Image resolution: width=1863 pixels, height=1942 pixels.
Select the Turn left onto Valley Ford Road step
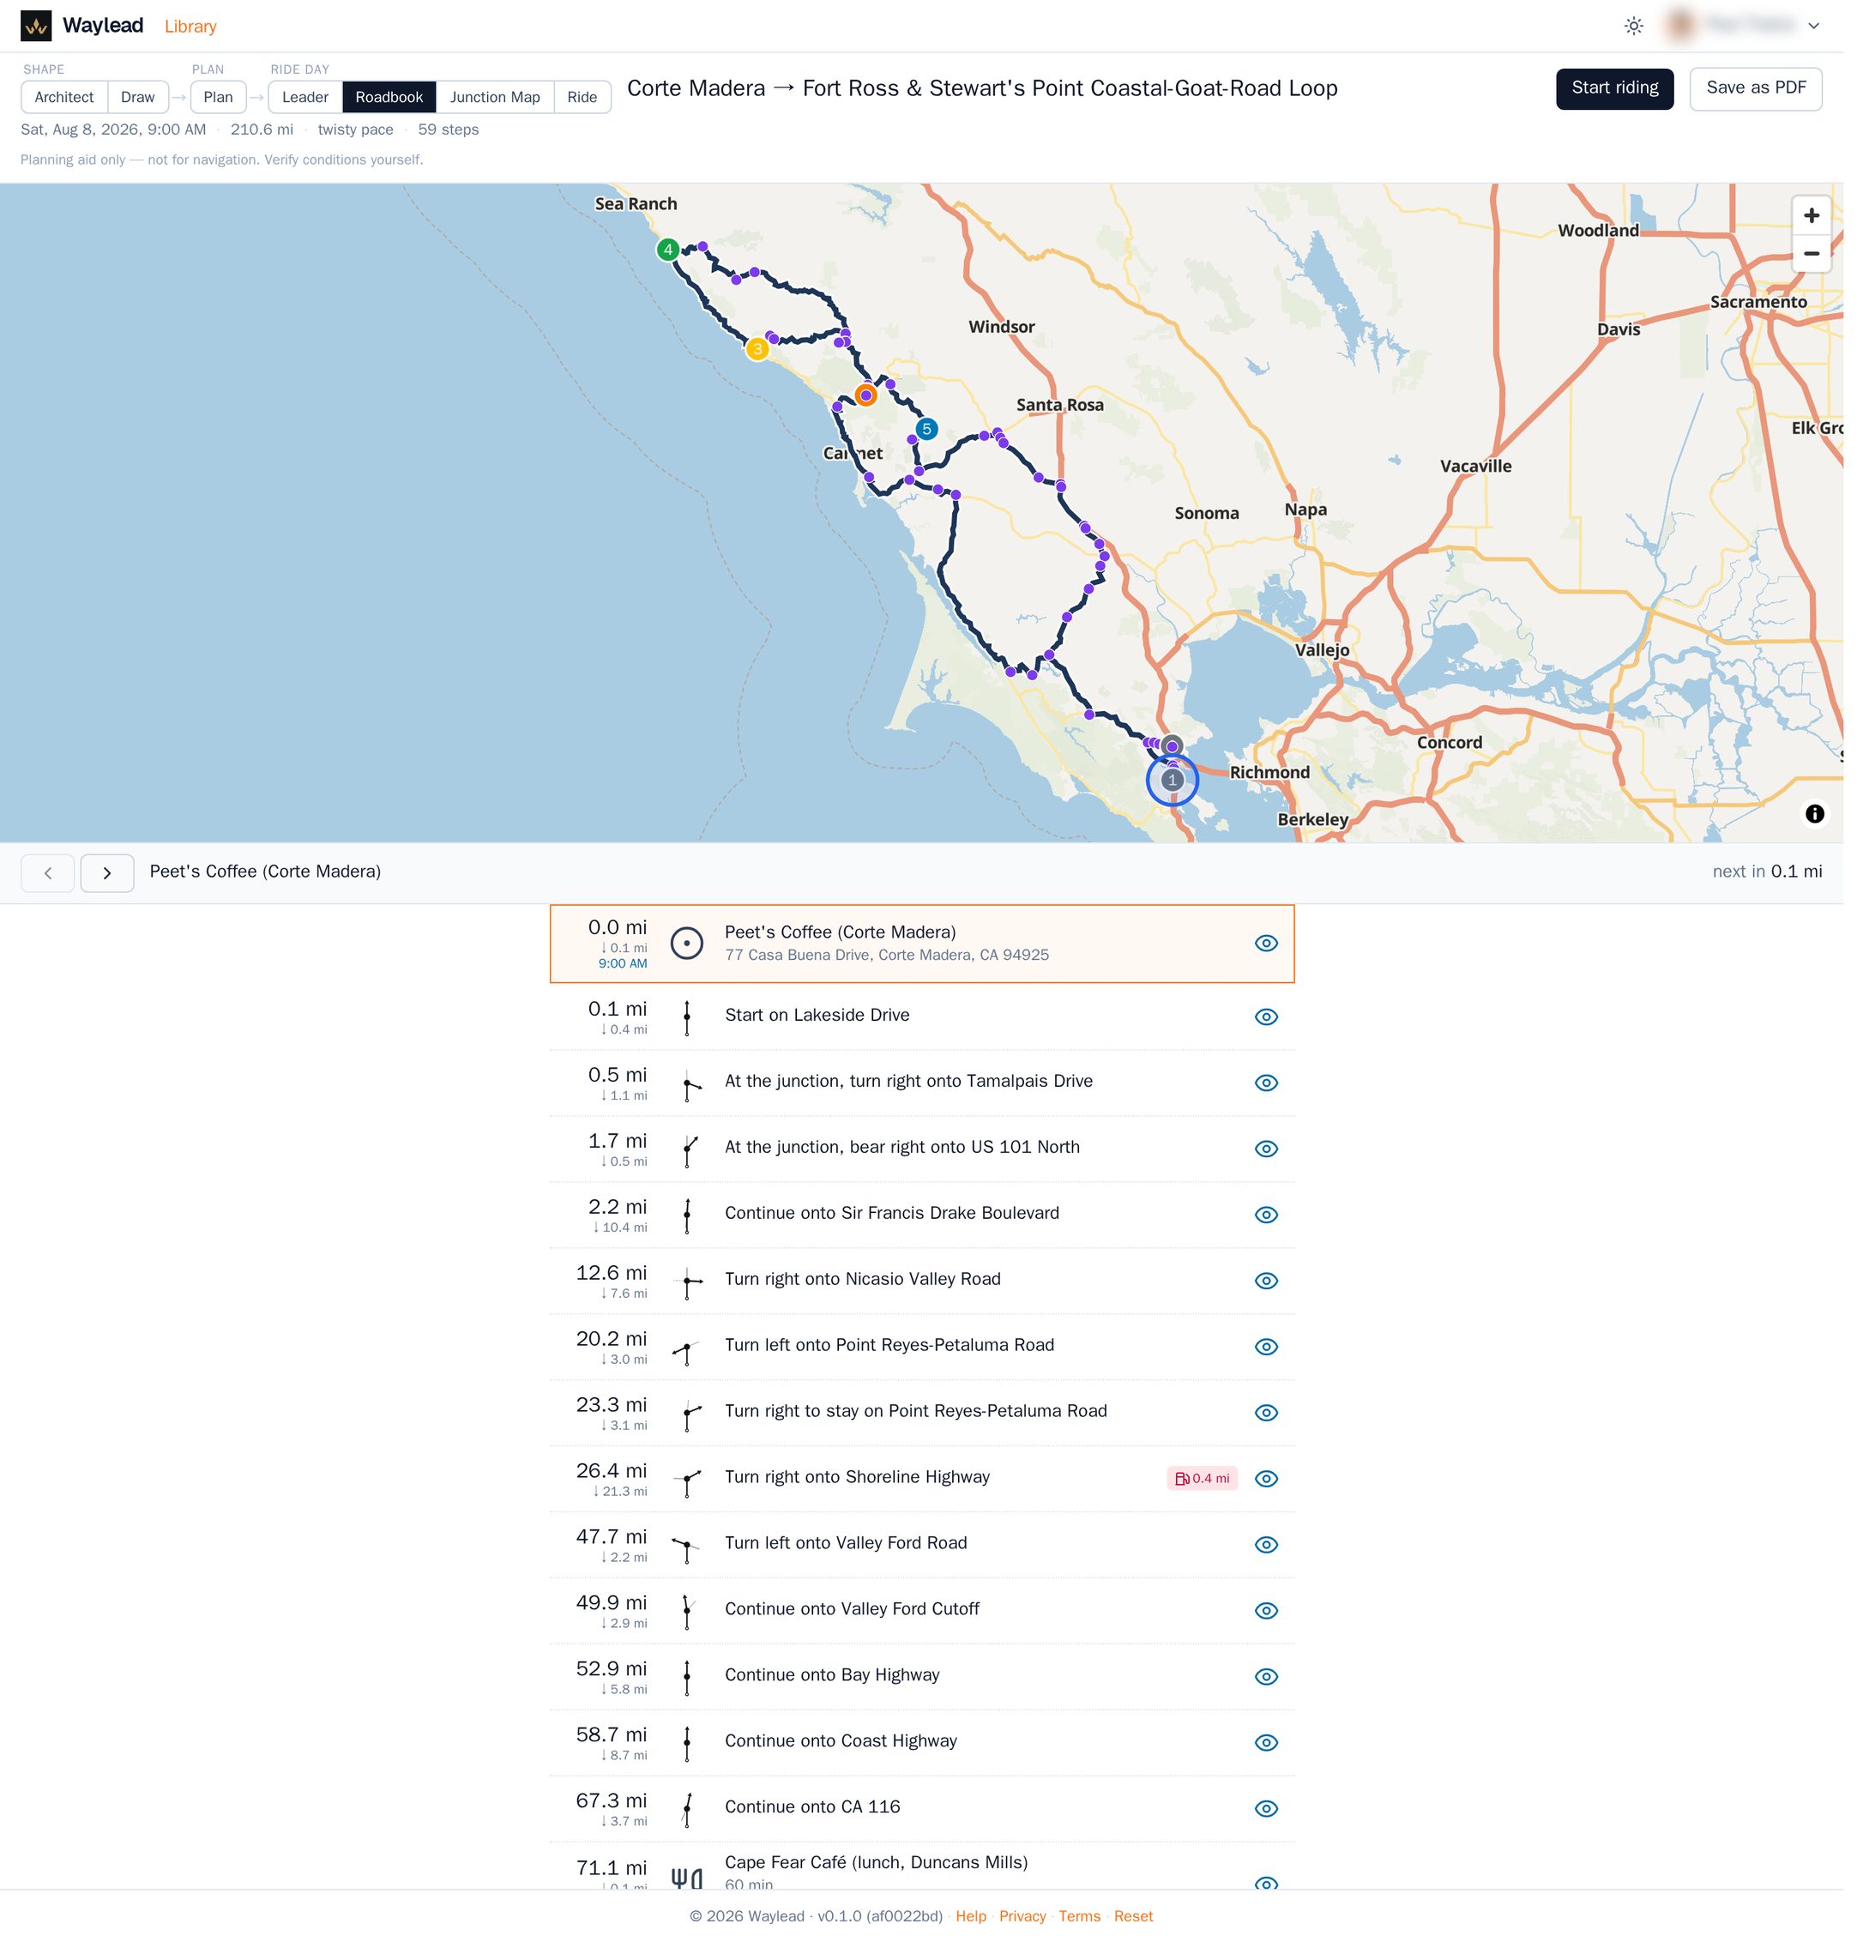[921, 1545]
